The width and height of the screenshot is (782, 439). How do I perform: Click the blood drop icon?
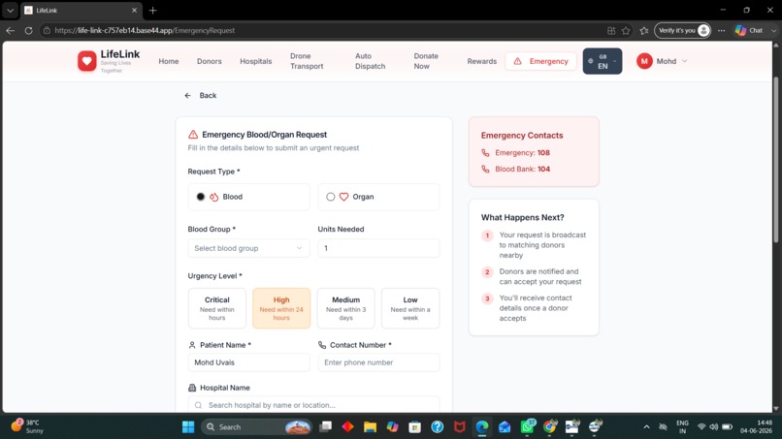214,197
